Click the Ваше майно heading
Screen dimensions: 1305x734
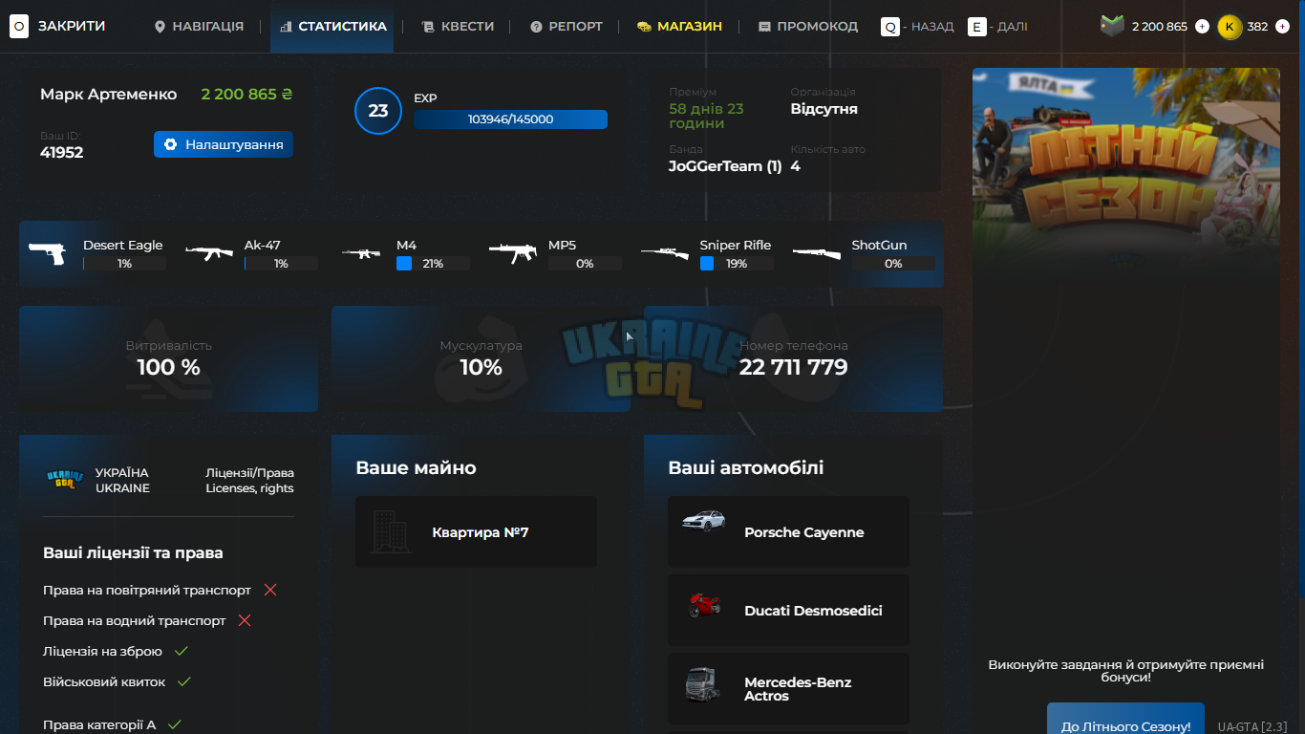coord(416,468)
